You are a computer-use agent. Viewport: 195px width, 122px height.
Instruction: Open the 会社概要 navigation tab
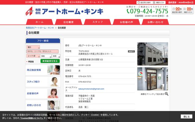tap(68, 22)
